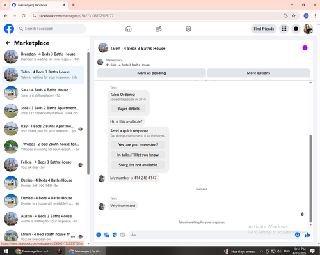320x255 pixels.
Task: Click the browser address bar URL
Action: [76, 16]
